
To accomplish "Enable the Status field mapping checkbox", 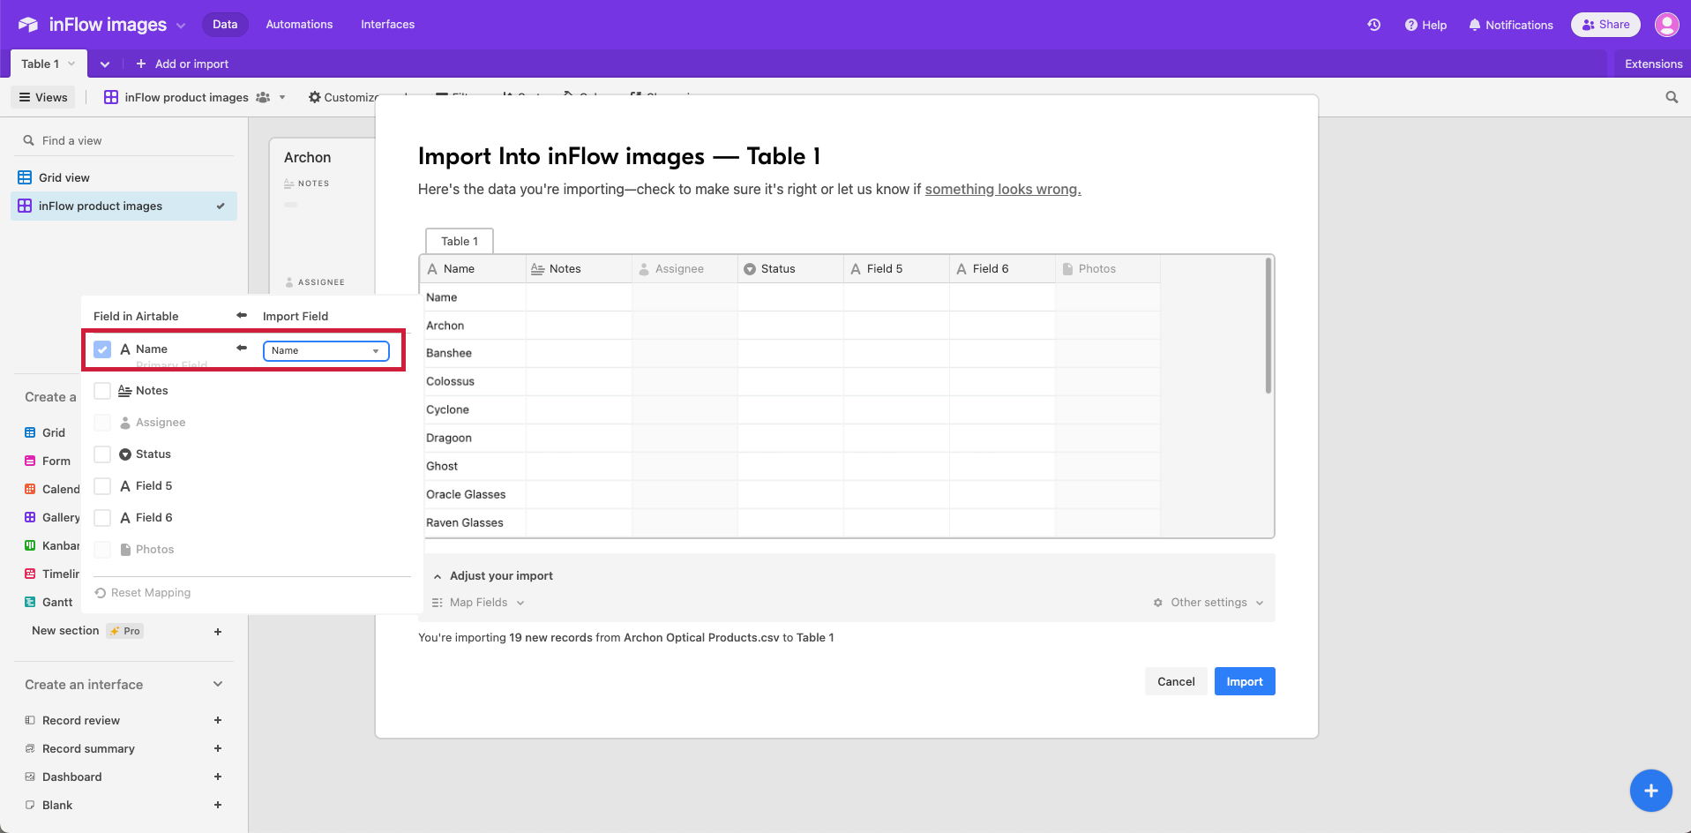I will [x=102, y=454].
